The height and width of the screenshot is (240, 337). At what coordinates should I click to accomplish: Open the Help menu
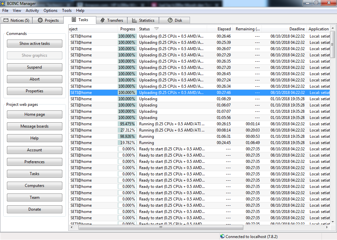tap(80, 10)
